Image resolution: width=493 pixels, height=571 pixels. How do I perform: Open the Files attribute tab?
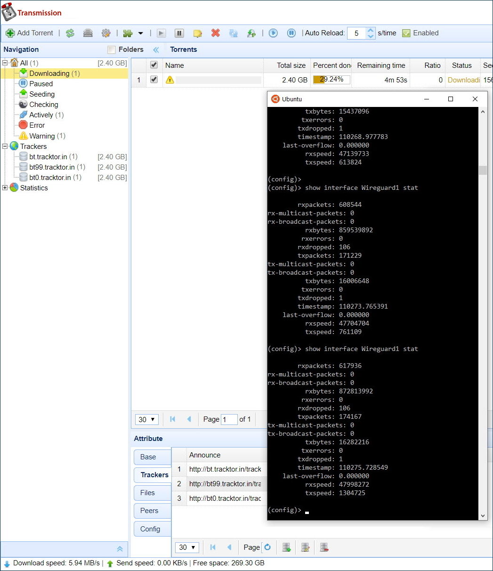[x=147, y=493]
